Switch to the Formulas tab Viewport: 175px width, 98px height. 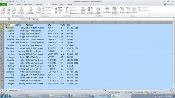pos(39,5)
